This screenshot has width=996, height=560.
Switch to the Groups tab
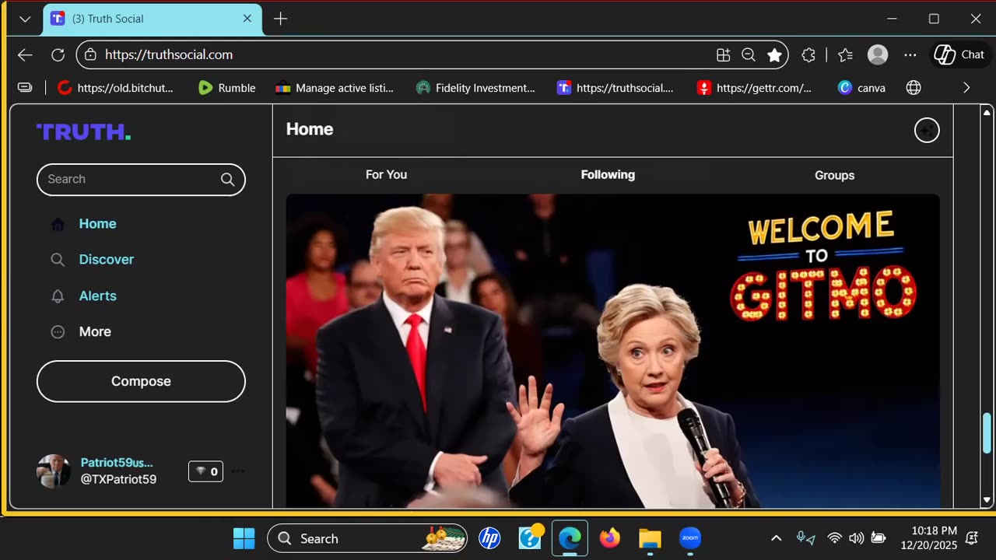coord(834,175)
